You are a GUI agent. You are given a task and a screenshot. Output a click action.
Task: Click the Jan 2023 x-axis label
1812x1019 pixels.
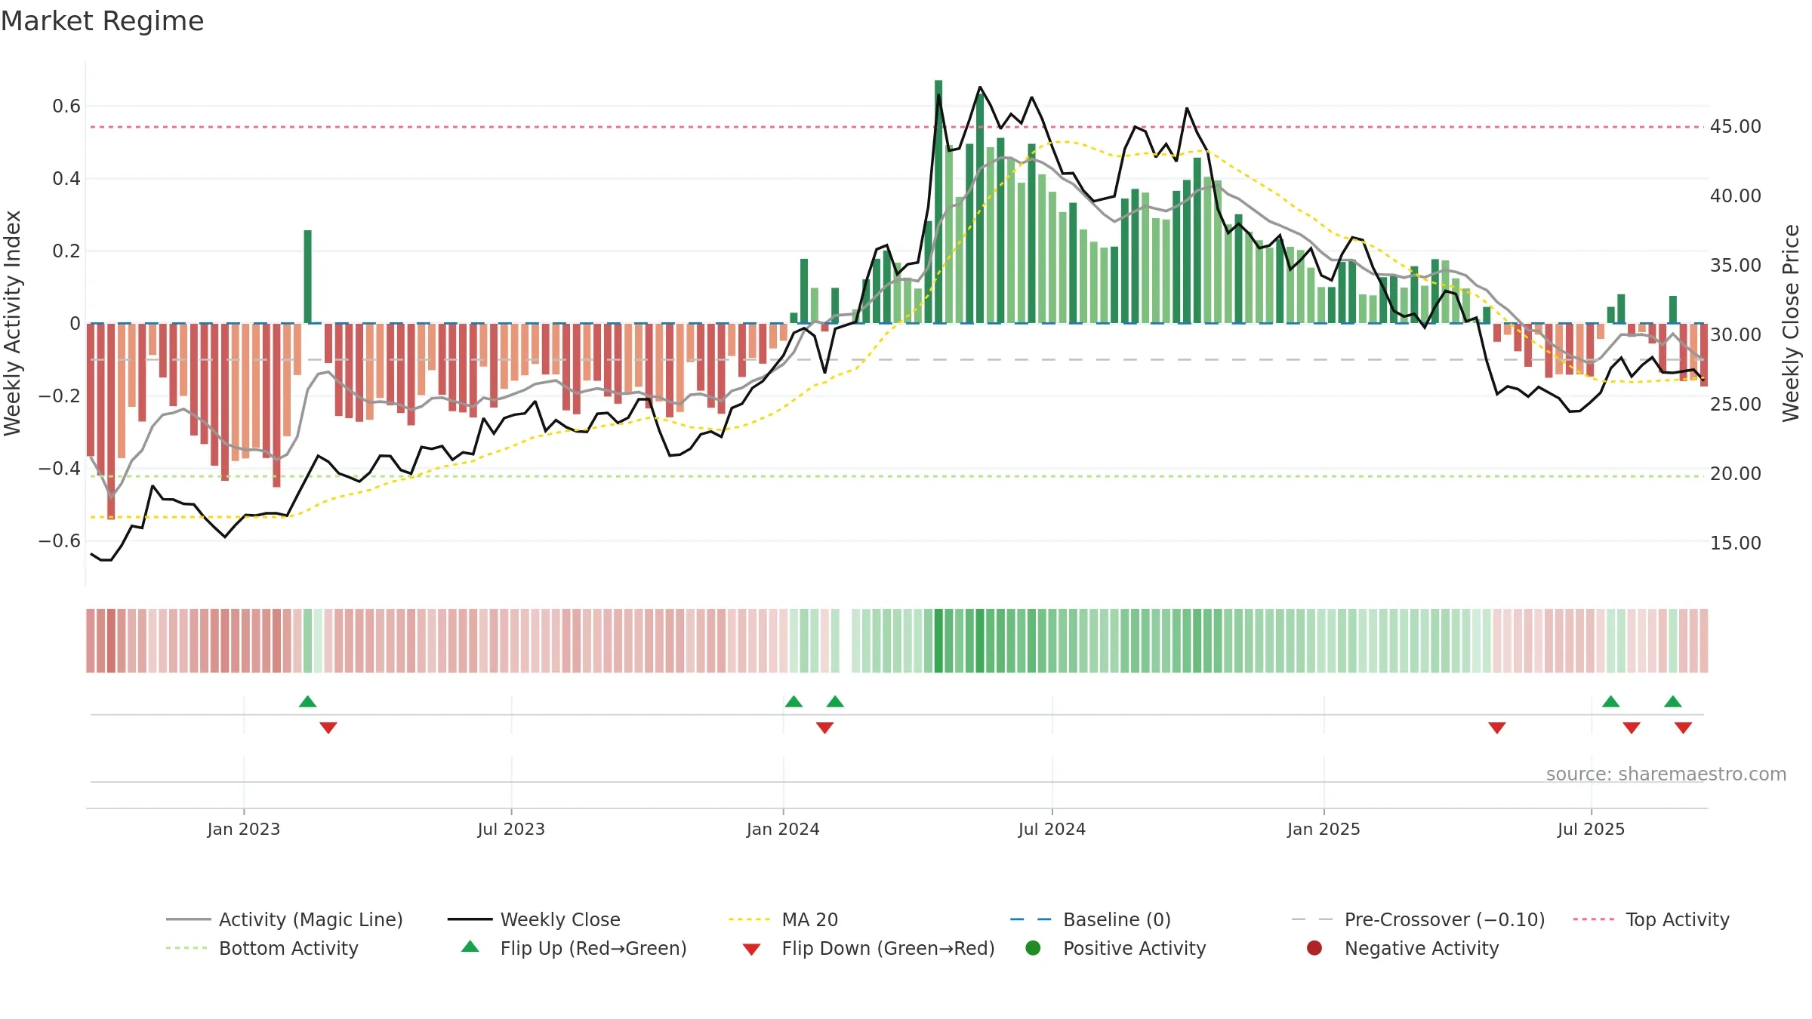tap(244, 829)
